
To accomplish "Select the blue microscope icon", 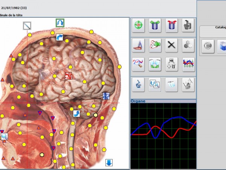I will tap(139, 84).
